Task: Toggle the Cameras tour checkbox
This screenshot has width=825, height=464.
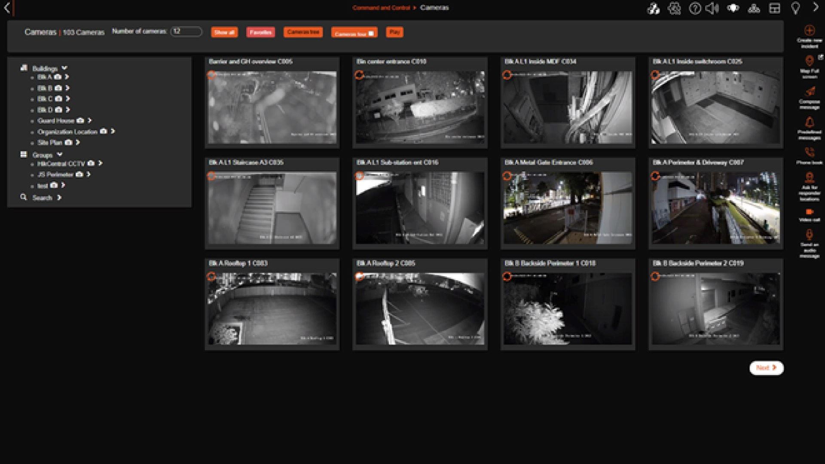Action: pyautogui.click(x=371, y=34)
